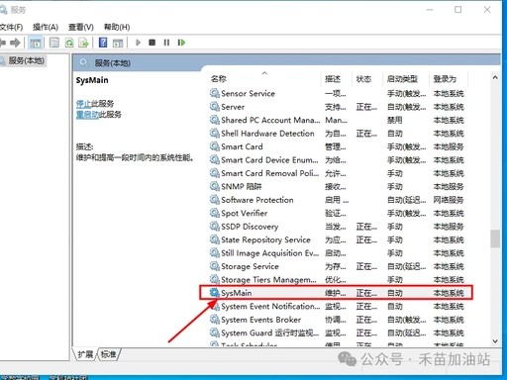Click the scrollbar down arrow
The image size is (507, 380).
(x=495, y=341)
